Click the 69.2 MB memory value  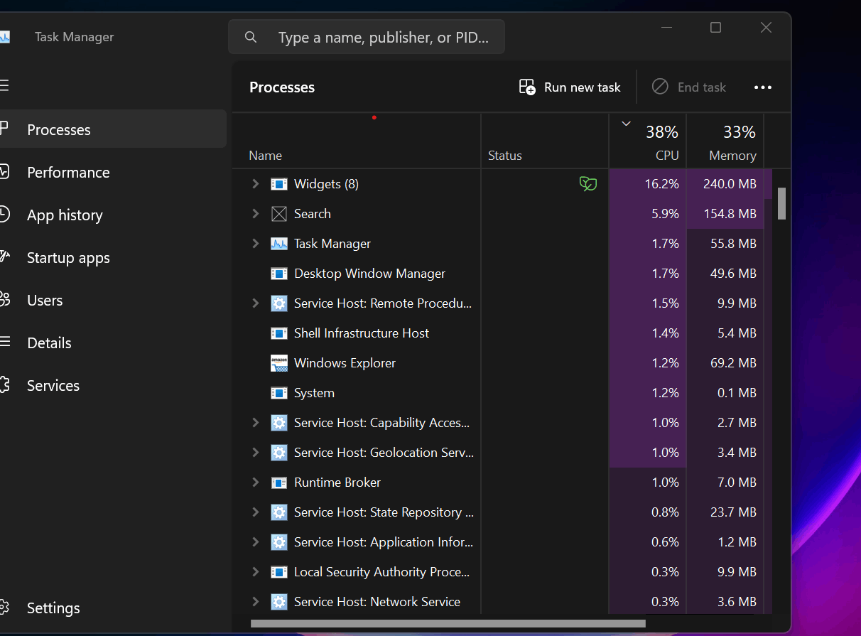click(733, 363)
